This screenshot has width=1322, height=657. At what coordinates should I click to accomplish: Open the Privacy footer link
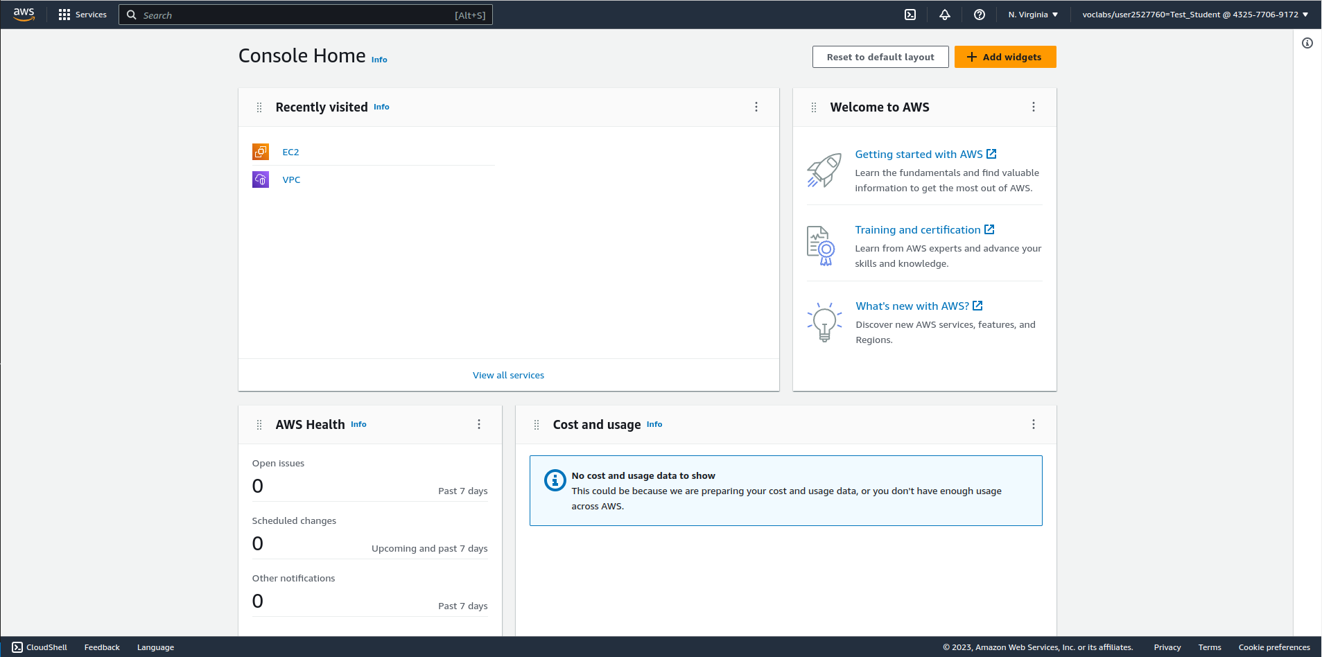1167,647
